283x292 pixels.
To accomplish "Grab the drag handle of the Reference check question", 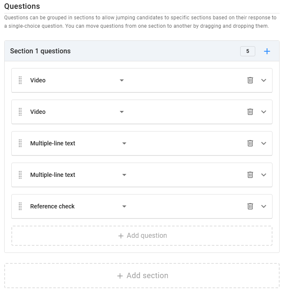I will (x=20, y=206).
